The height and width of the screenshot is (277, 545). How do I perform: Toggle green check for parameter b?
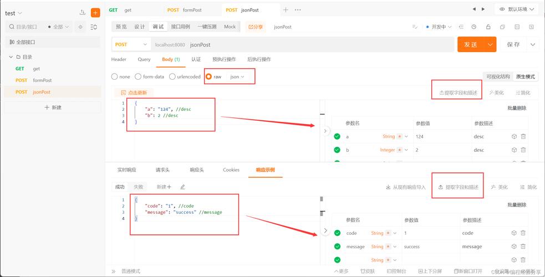337,150
